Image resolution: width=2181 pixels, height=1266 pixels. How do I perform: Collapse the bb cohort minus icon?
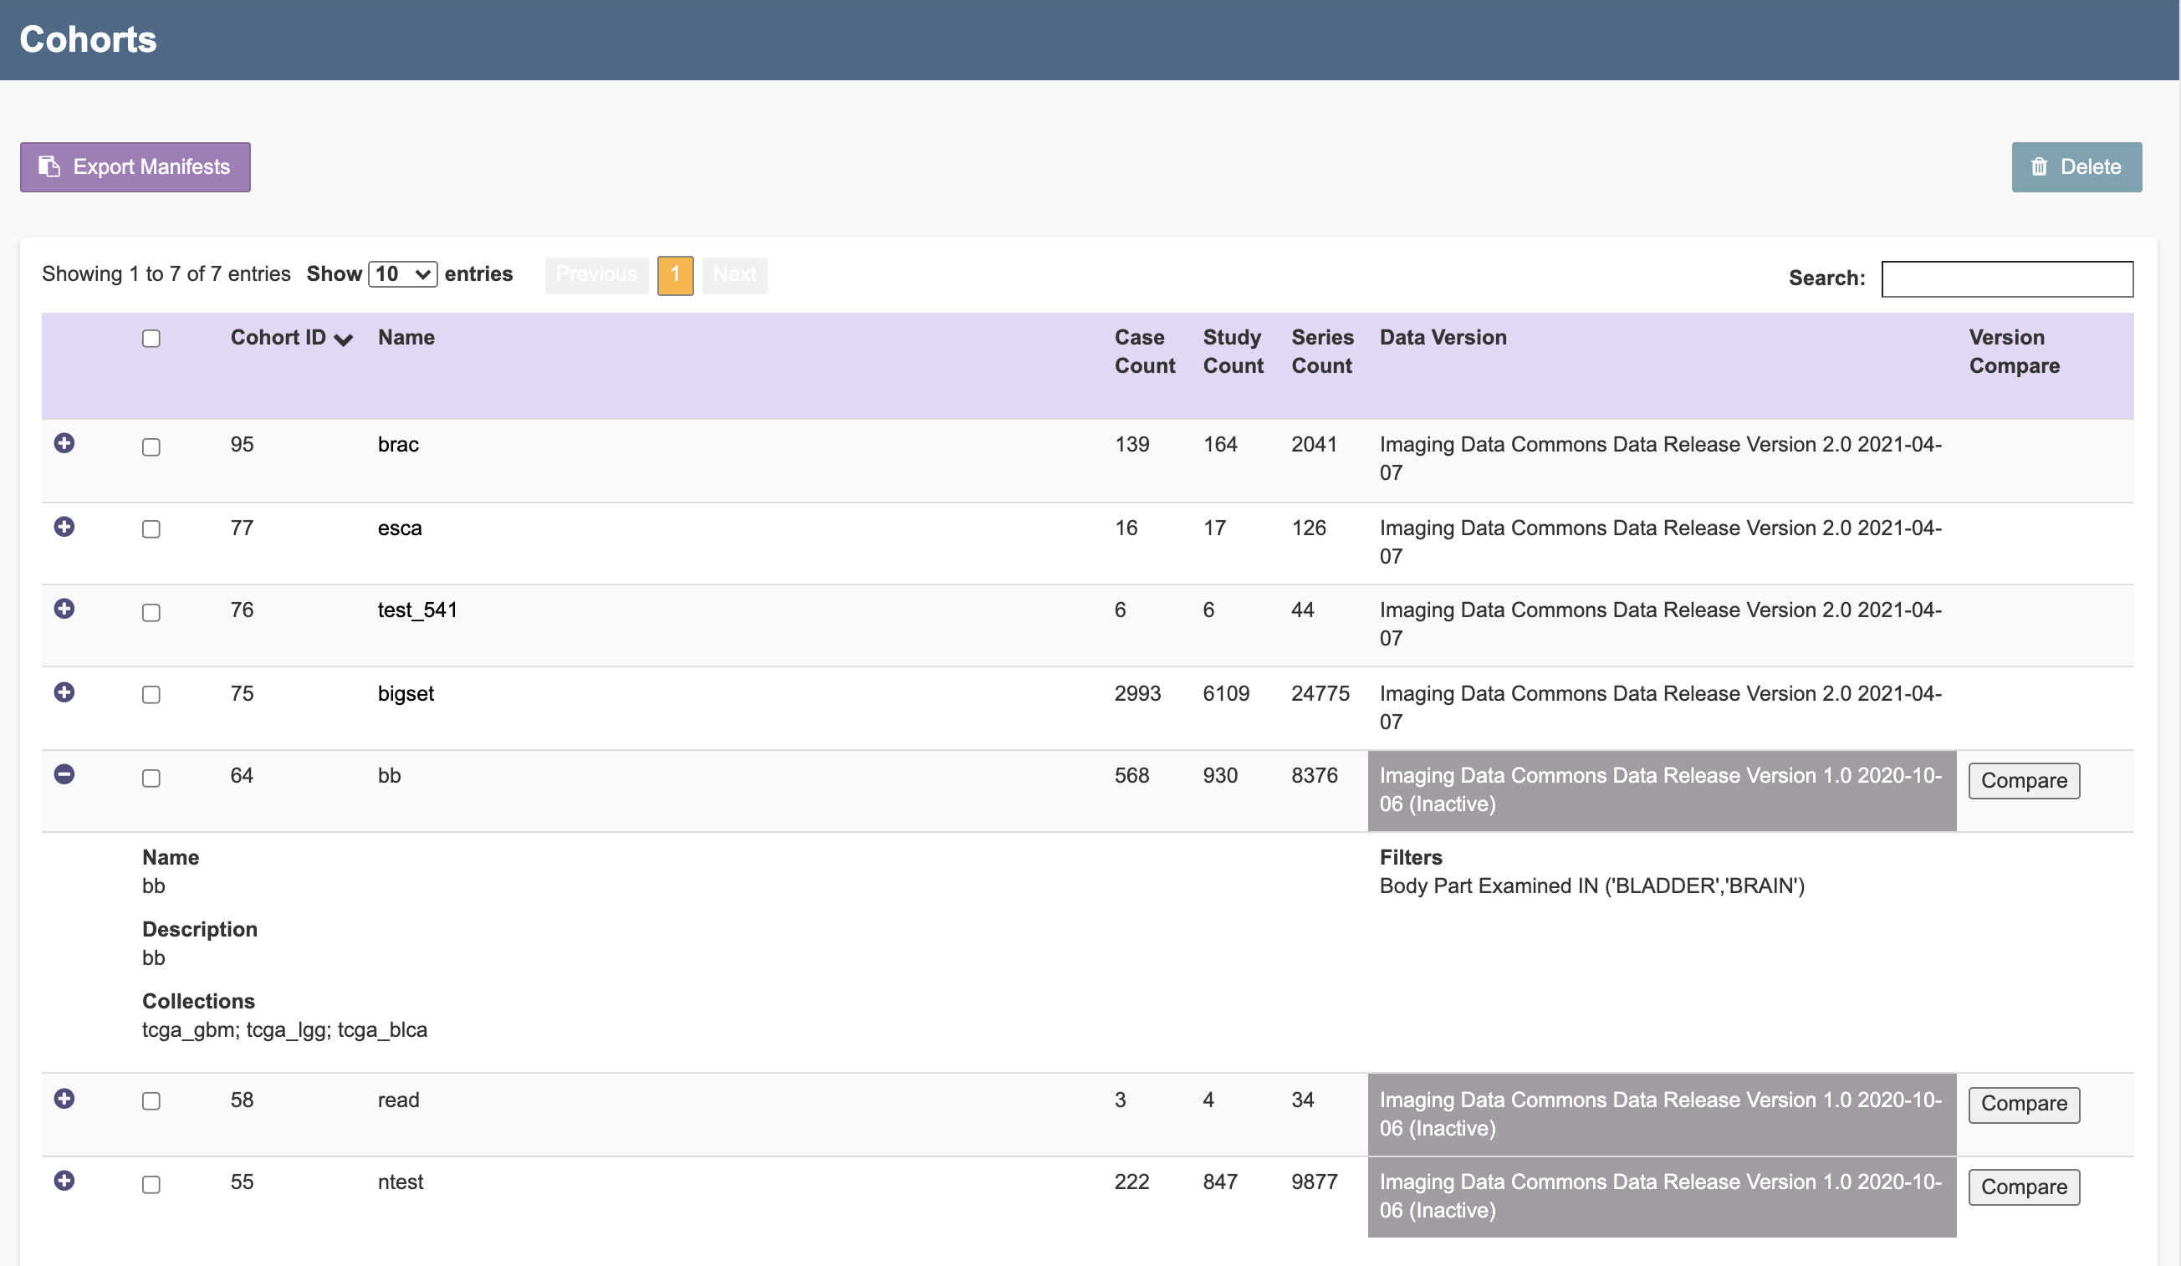coord(64,774)
